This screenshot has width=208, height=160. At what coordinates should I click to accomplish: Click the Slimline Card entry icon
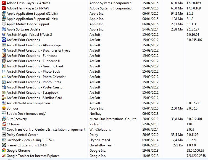(4, 98)
